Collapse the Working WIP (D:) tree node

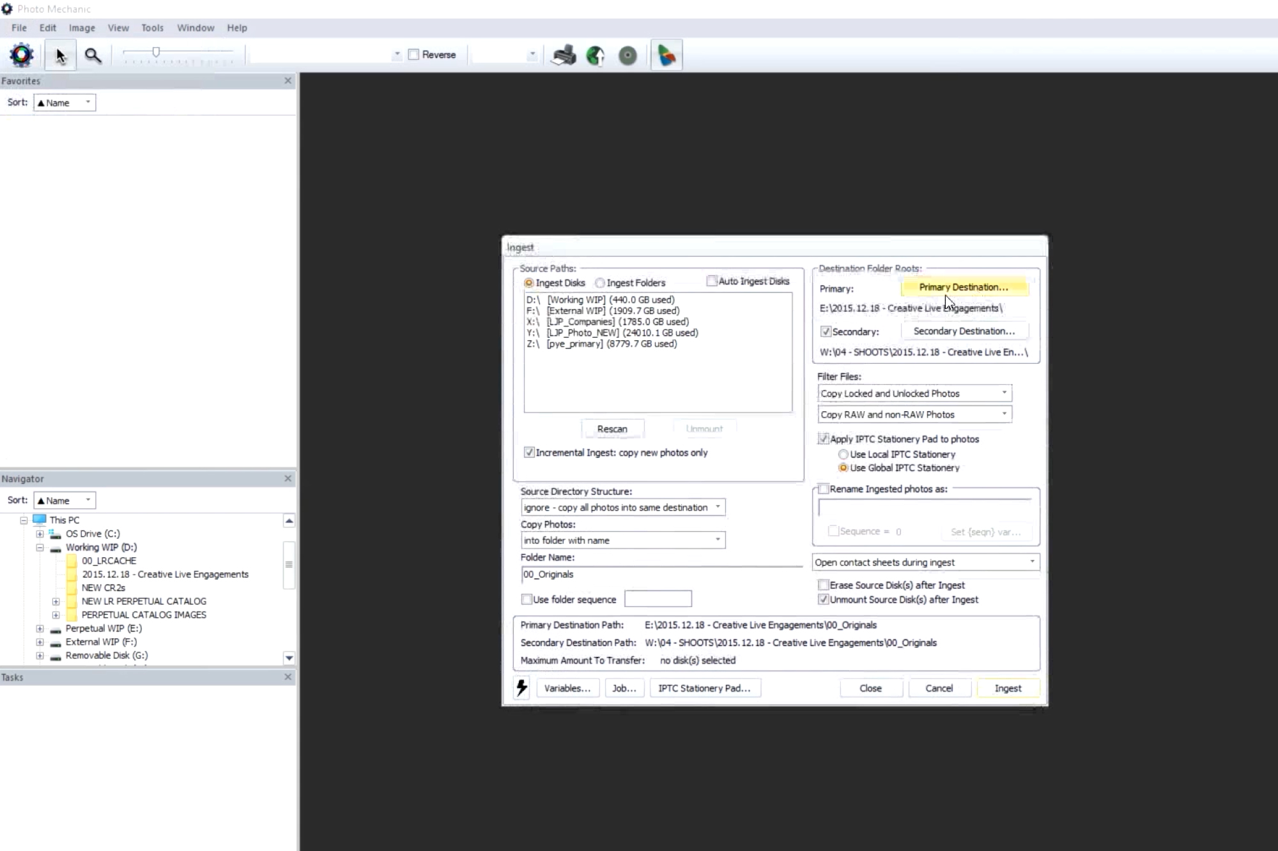(40, 548)
